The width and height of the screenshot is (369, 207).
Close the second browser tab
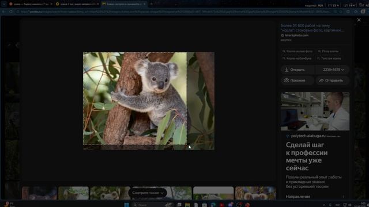[x=98, y=4]
